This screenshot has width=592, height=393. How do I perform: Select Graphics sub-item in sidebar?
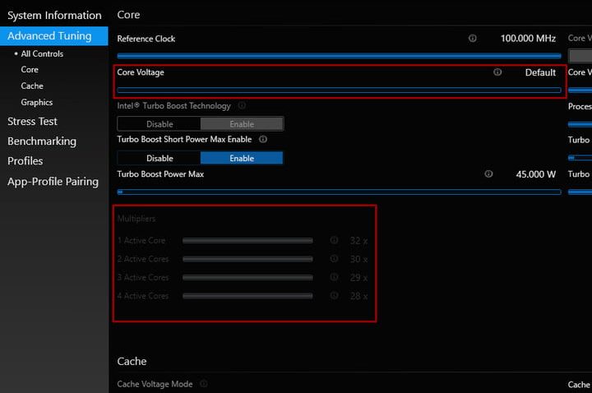click(37, 102)
